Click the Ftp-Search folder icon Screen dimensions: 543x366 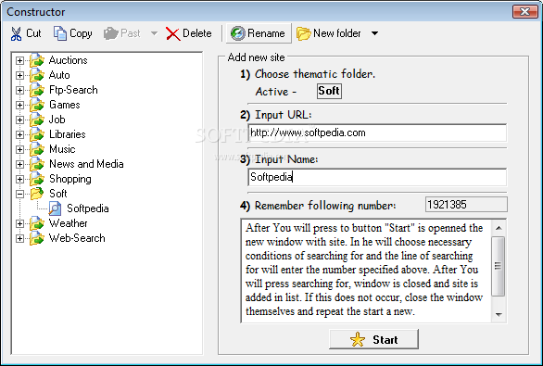point(37,90)
